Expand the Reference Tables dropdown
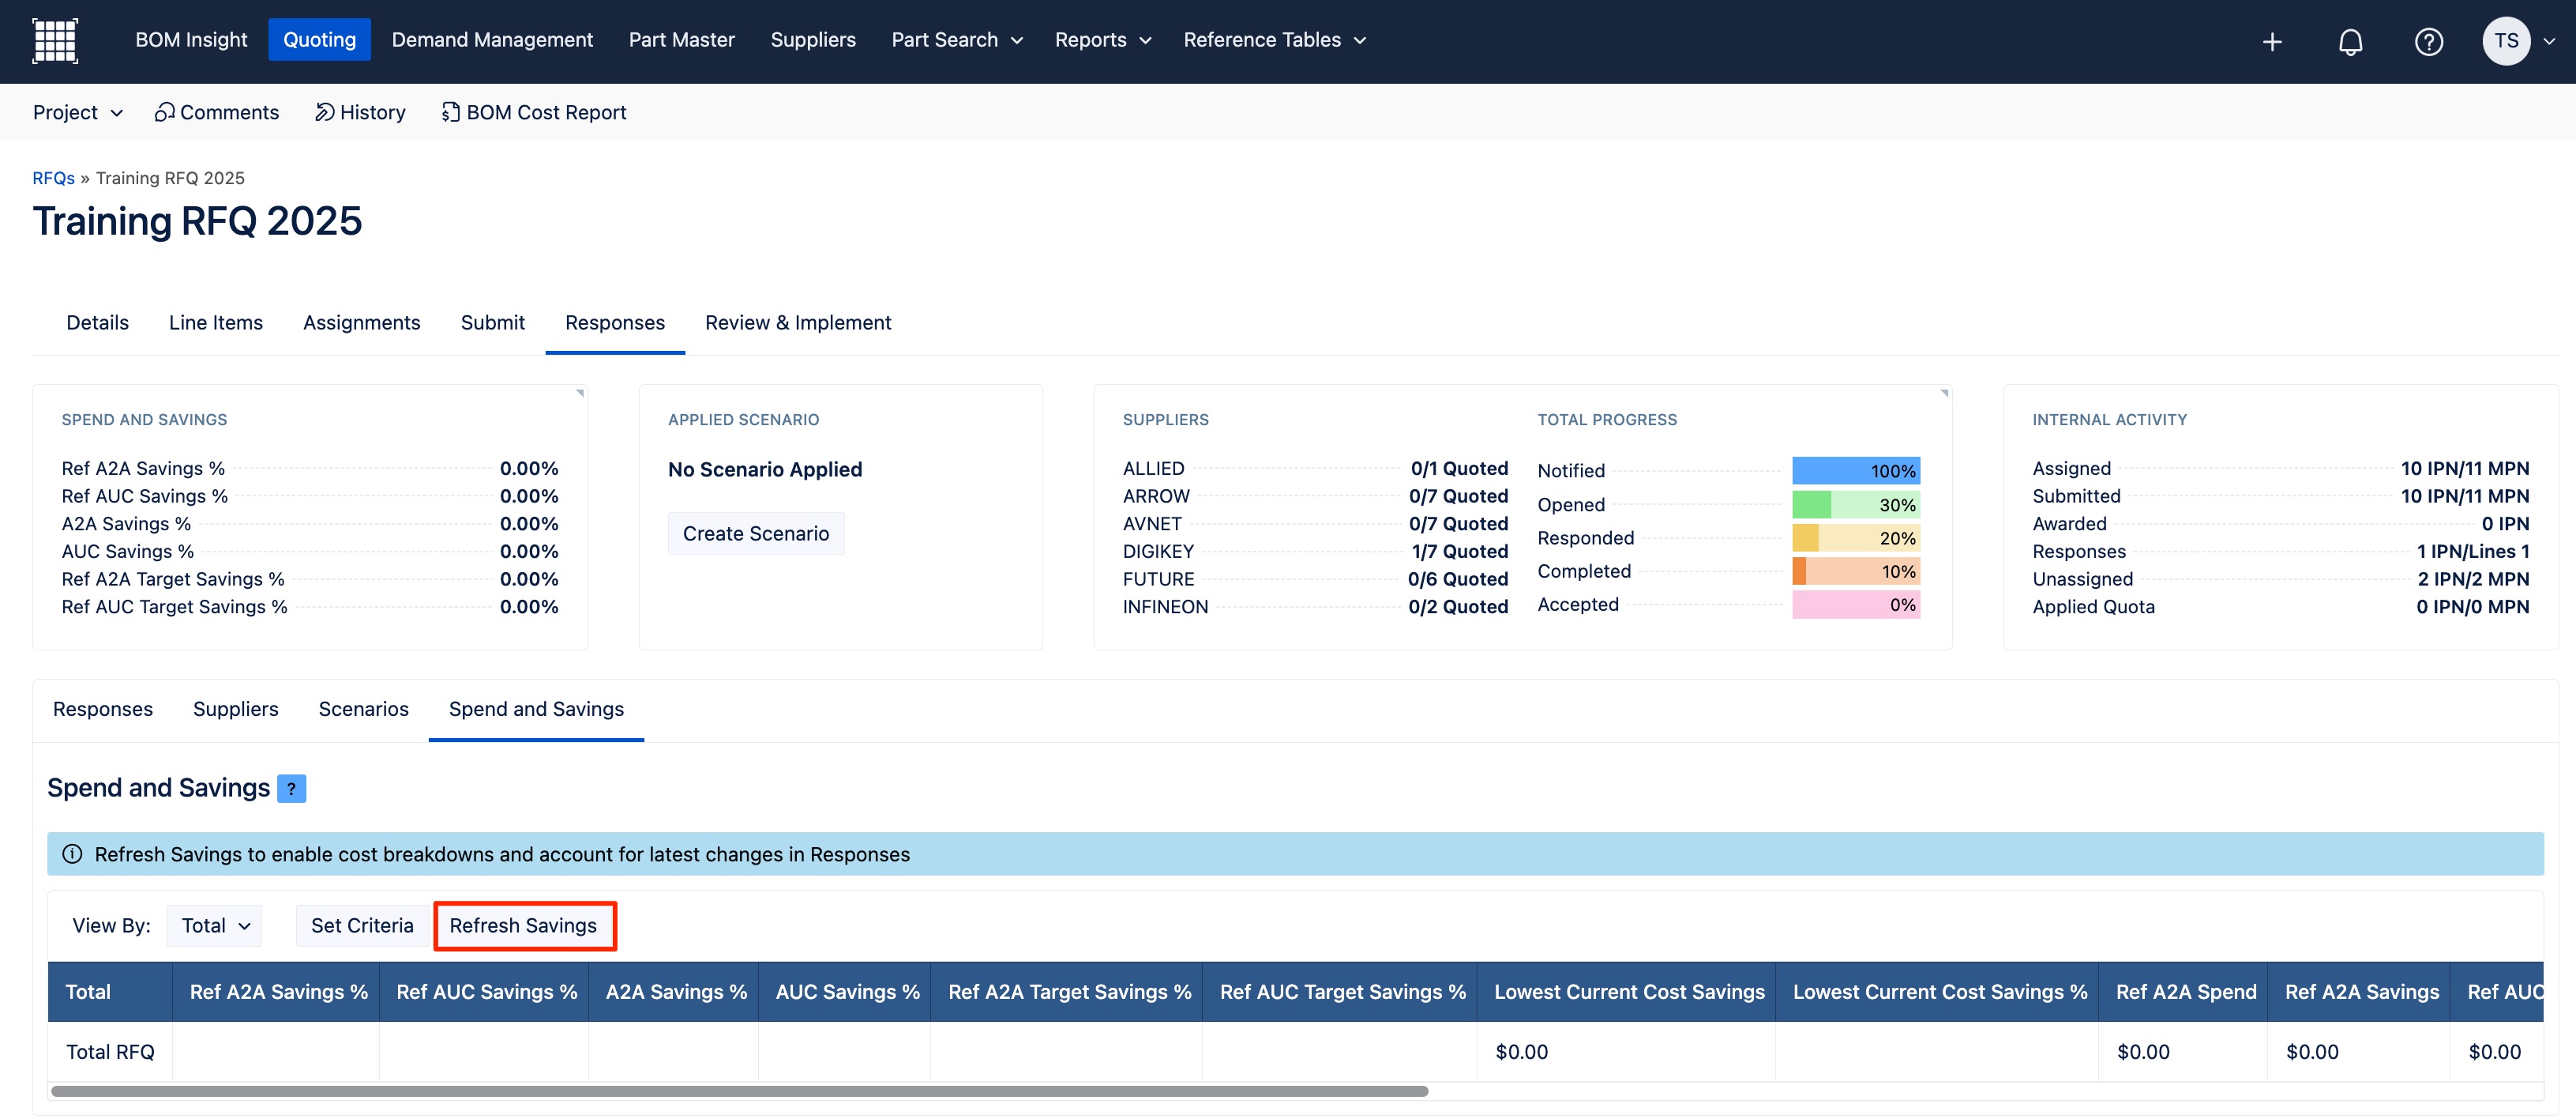 click(x=1274, y=40)
